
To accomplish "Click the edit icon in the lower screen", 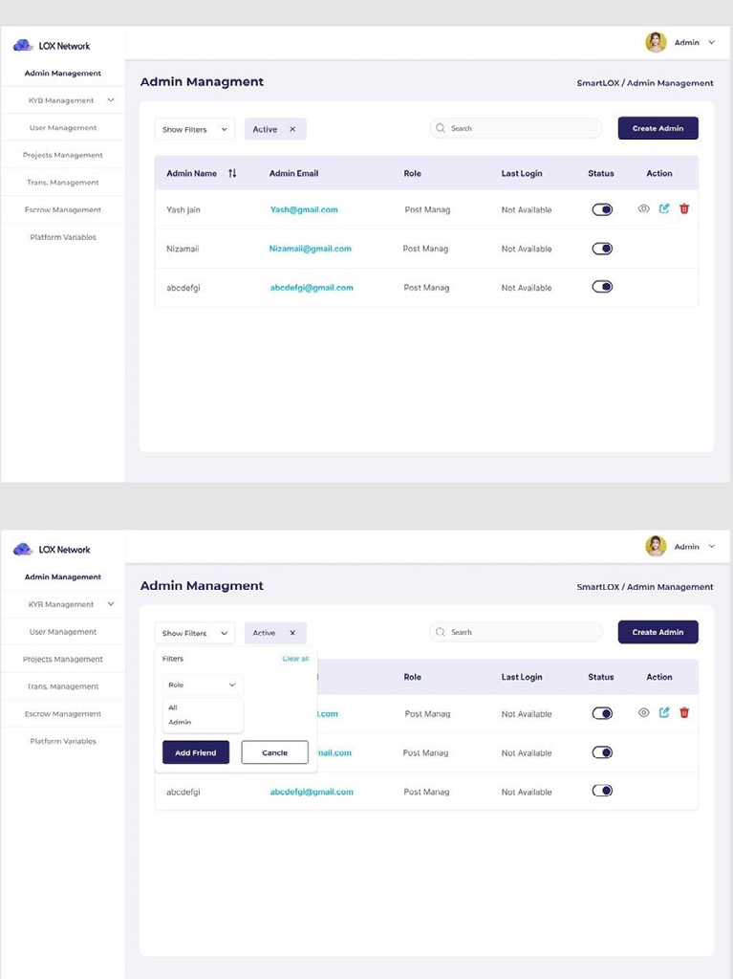I will coord(664,712).
